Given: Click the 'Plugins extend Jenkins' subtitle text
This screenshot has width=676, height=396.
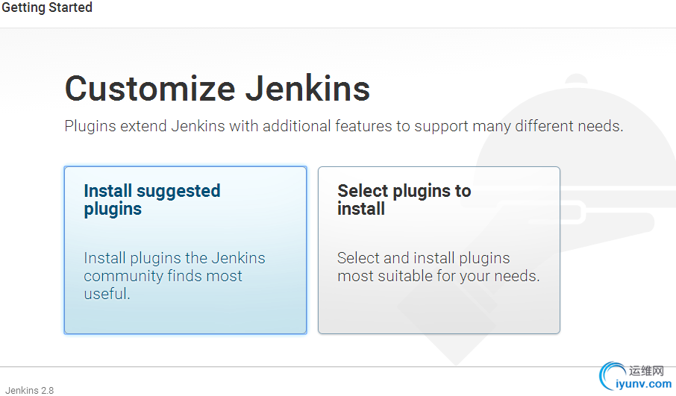Looking at the screenshot, I should (x=343, y=126).
